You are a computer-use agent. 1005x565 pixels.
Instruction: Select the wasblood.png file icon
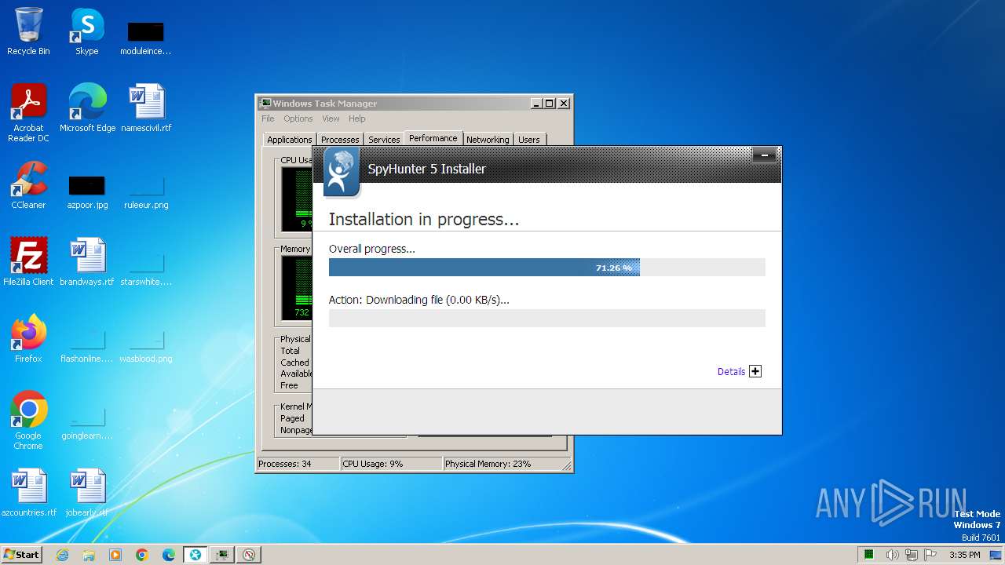[146, 345]
